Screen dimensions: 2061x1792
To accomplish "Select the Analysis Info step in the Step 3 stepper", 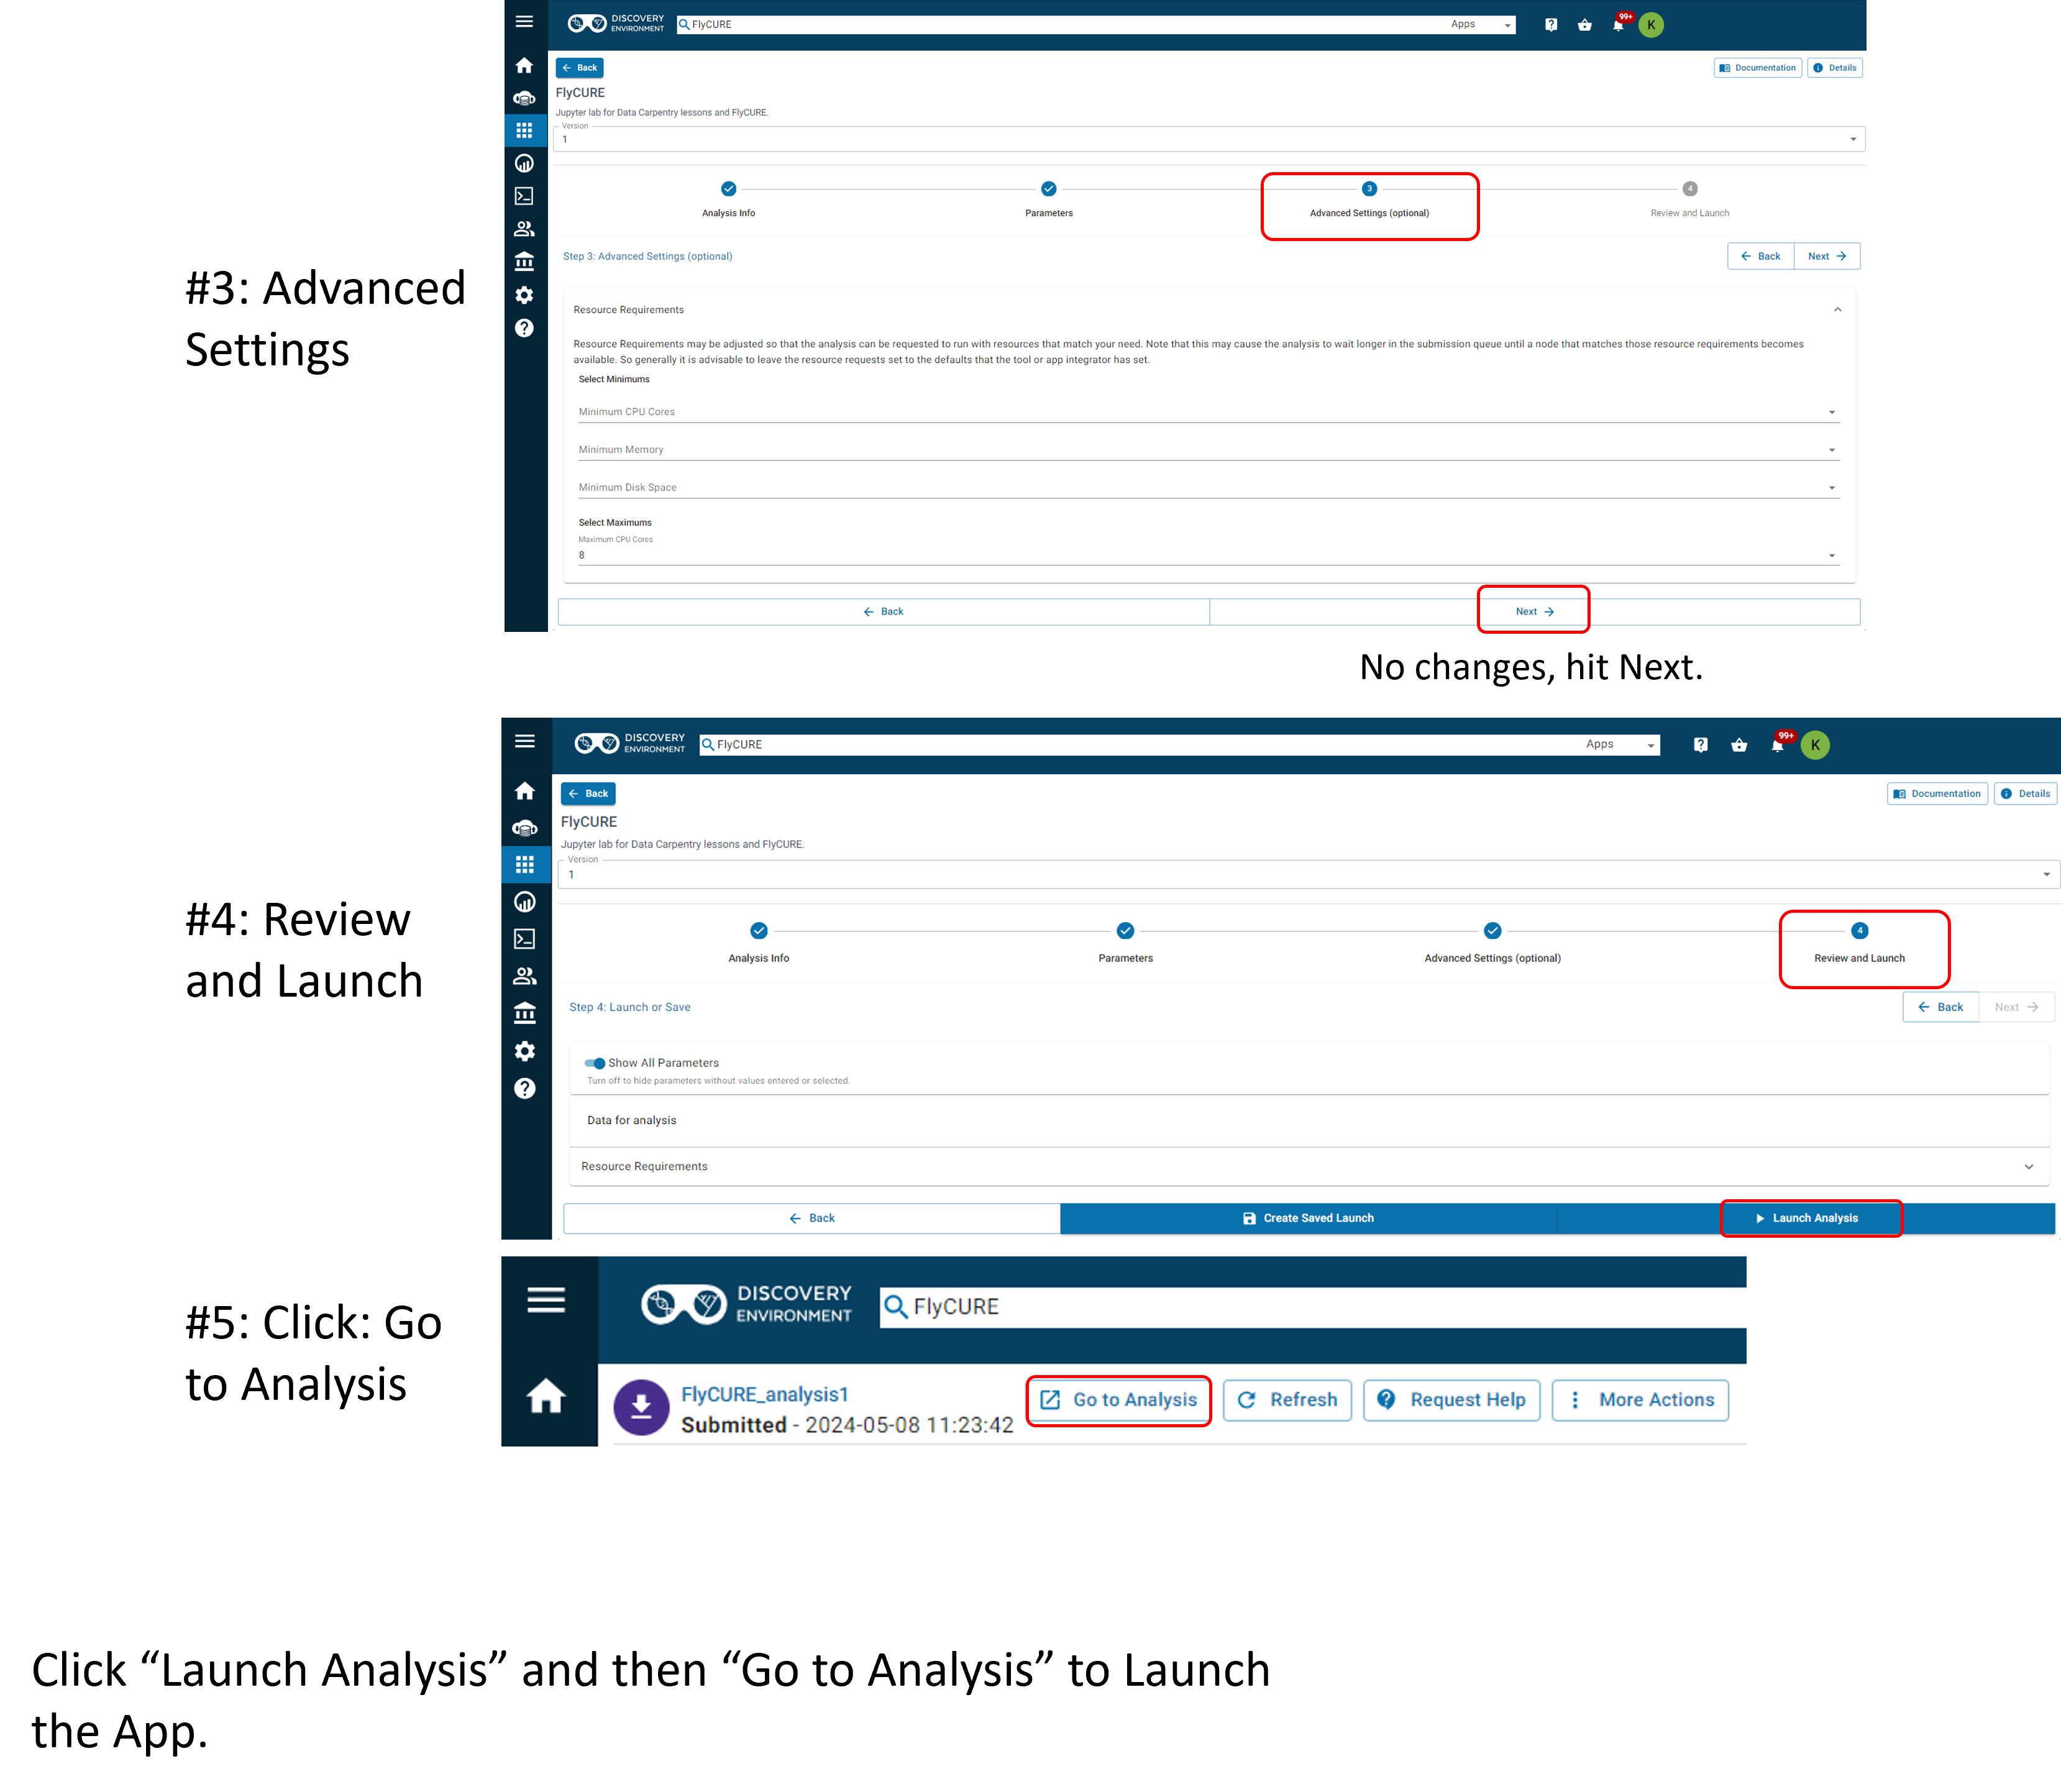I will [728, 199].
